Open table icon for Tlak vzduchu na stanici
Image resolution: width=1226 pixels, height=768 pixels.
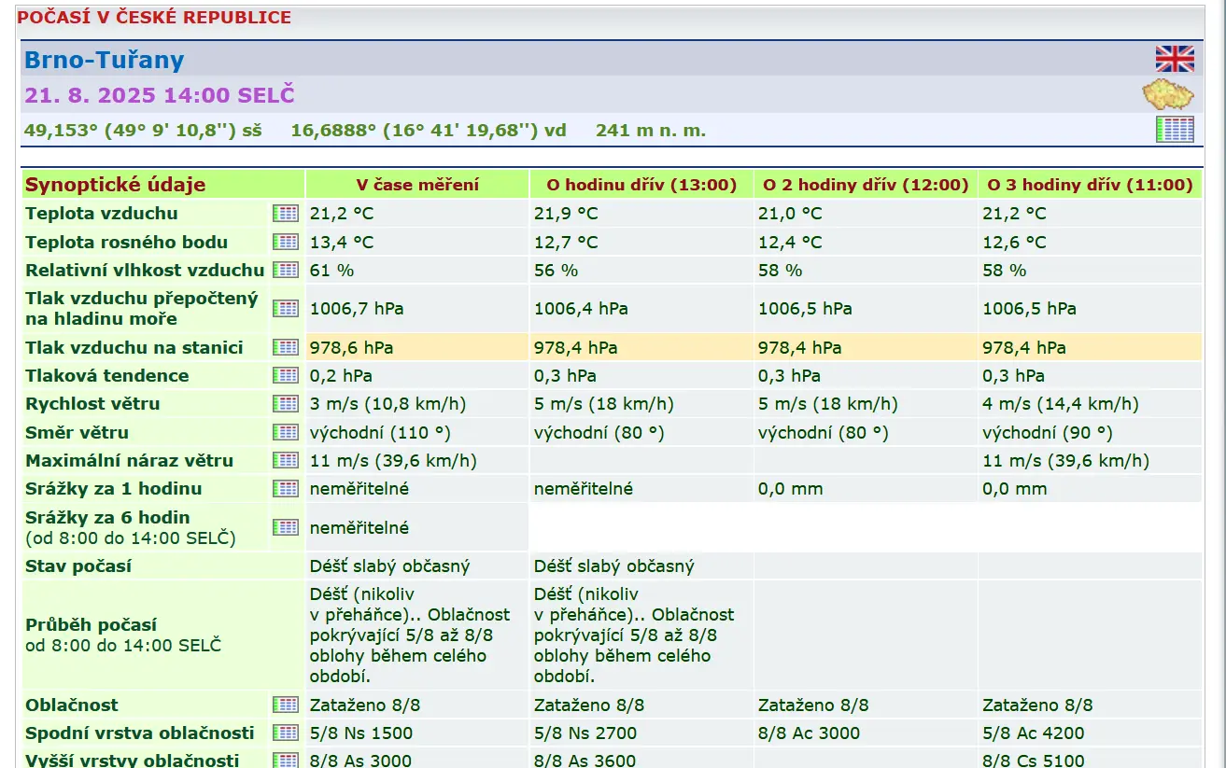click(x=286, y=347)
